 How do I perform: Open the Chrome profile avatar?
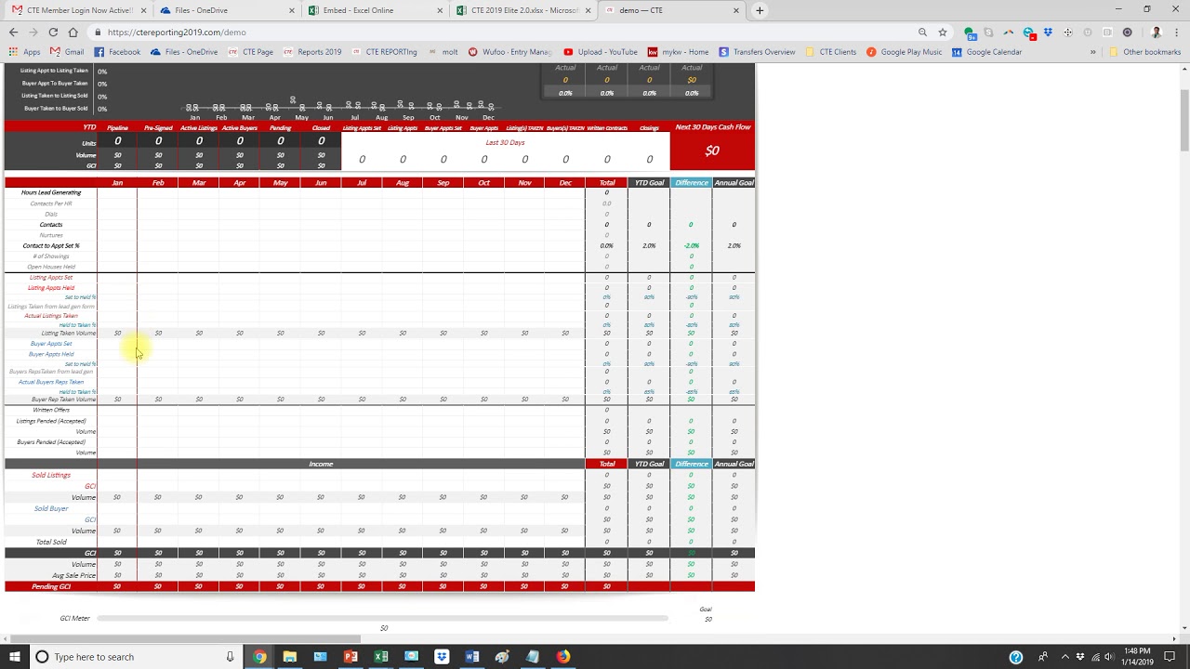pos(1157,32)
